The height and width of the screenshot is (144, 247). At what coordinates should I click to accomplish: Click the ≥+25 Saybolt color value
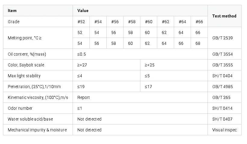(x=149, y=65)
